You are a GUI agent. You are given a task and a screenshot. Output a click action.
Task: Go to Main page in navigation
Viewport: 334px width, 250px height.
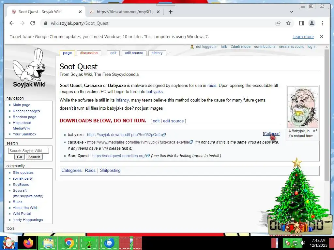(x=22, y=105)
